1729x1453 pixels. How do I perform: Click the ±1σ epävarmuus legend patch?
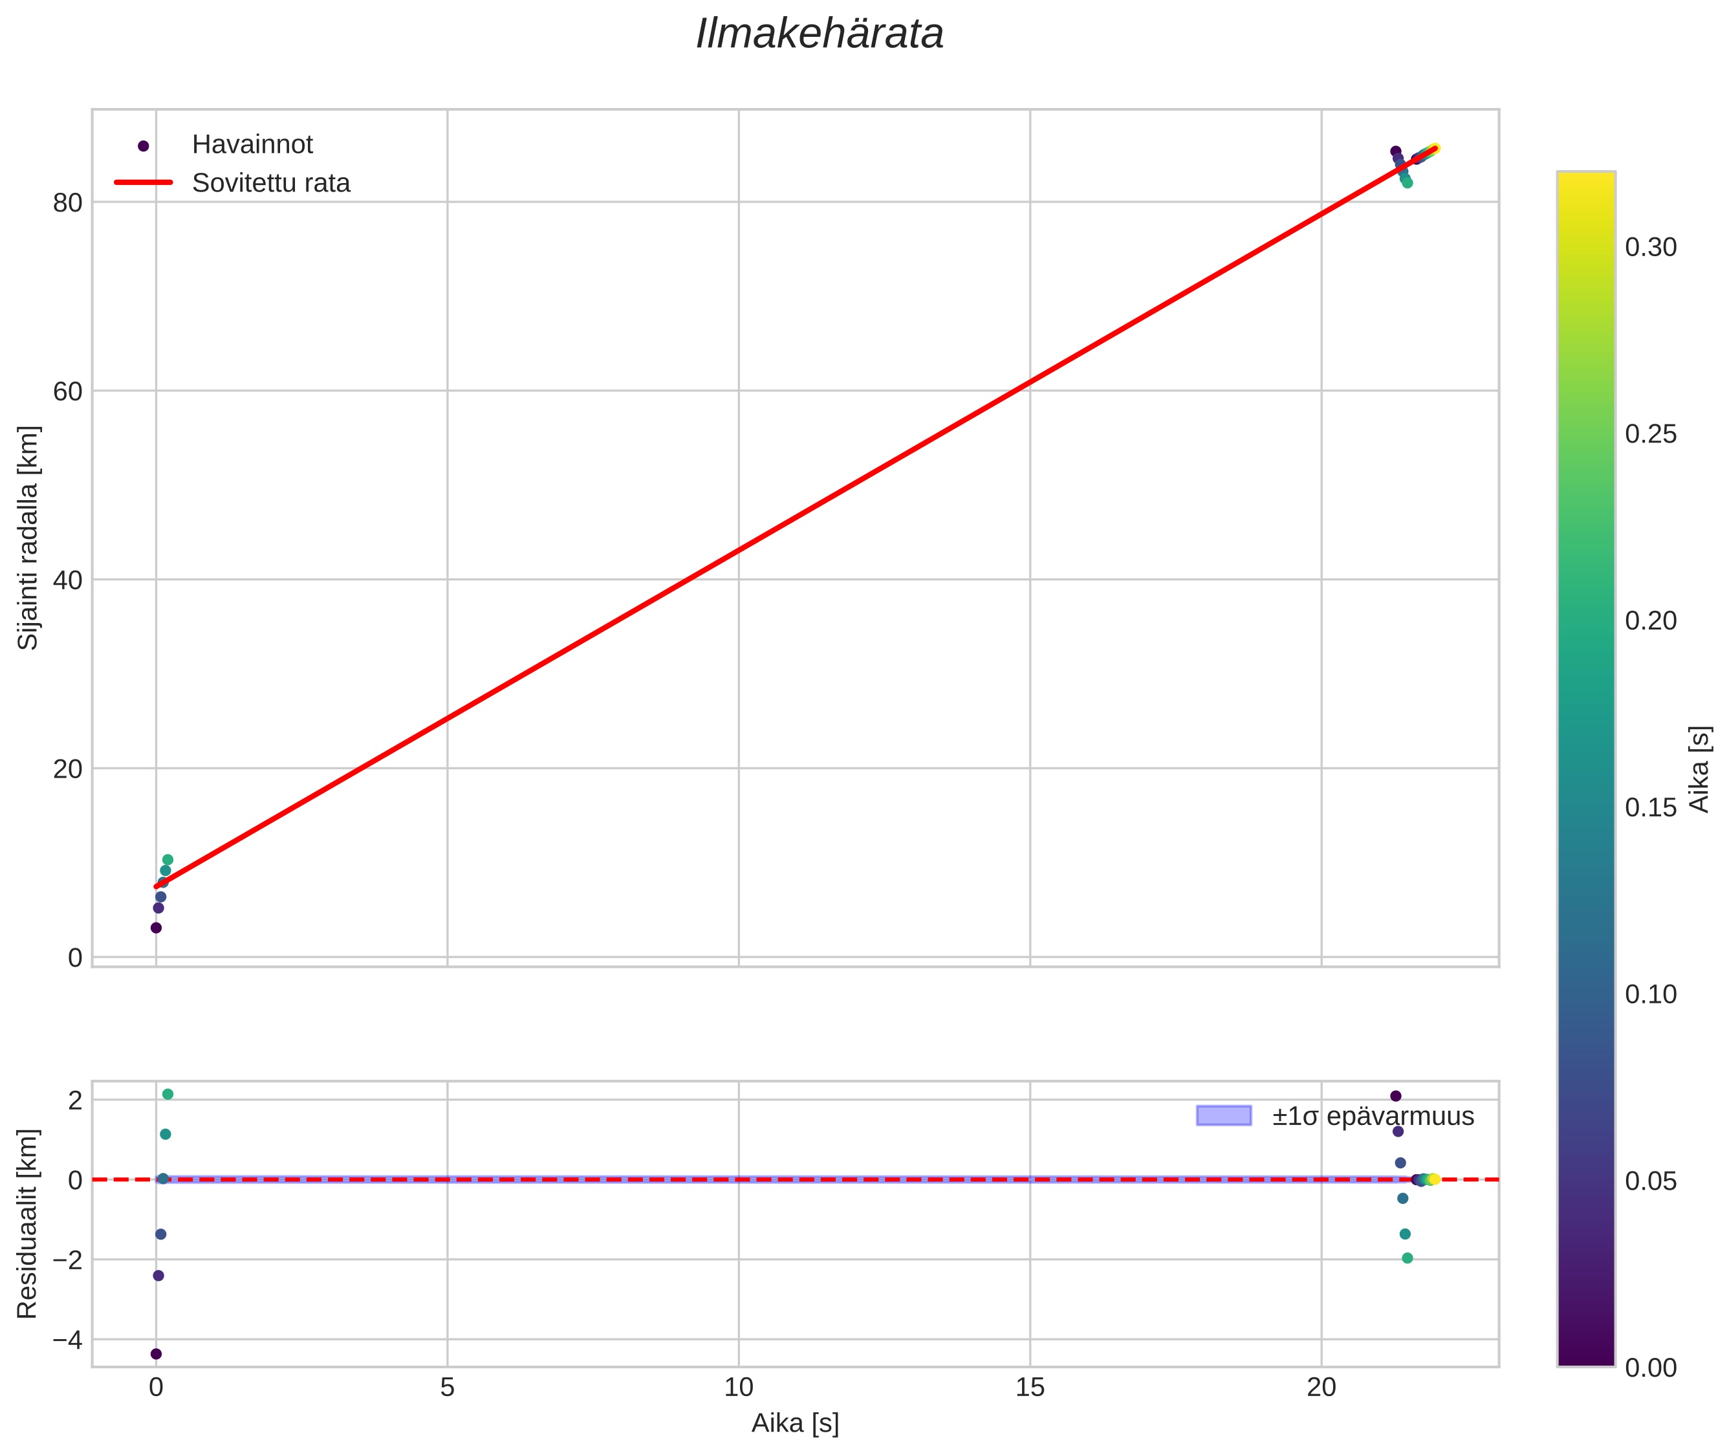1223,1116
